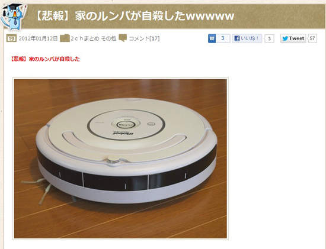Click the category folder icon
The image size is (326, 249).
pyautogui.click(x=65, y=38)
